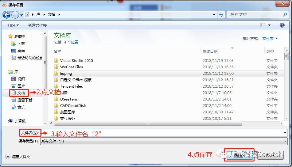This screenshot has width=292, height=167.
Task: Click the refresh button beside address bar
Action: click(x=221, y=14)
